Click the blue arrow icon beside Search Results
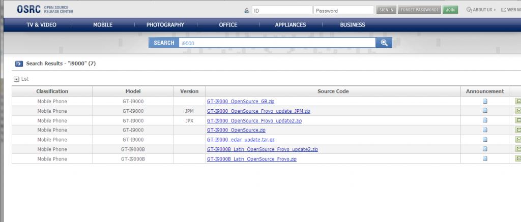The width and height of the screenshot is (521, 222). pyautogui.click(x=19, y=64)
